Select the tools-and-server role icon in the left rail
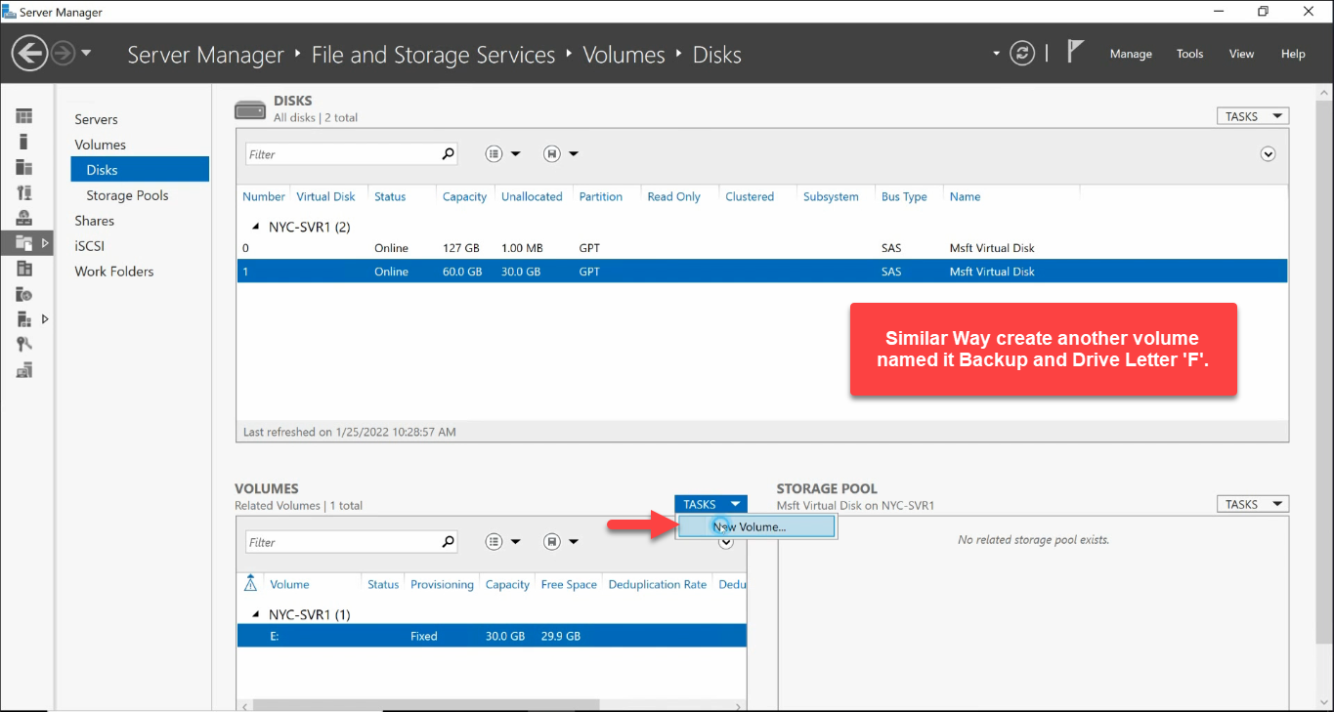1334x712 pixels. pos(24,192)
